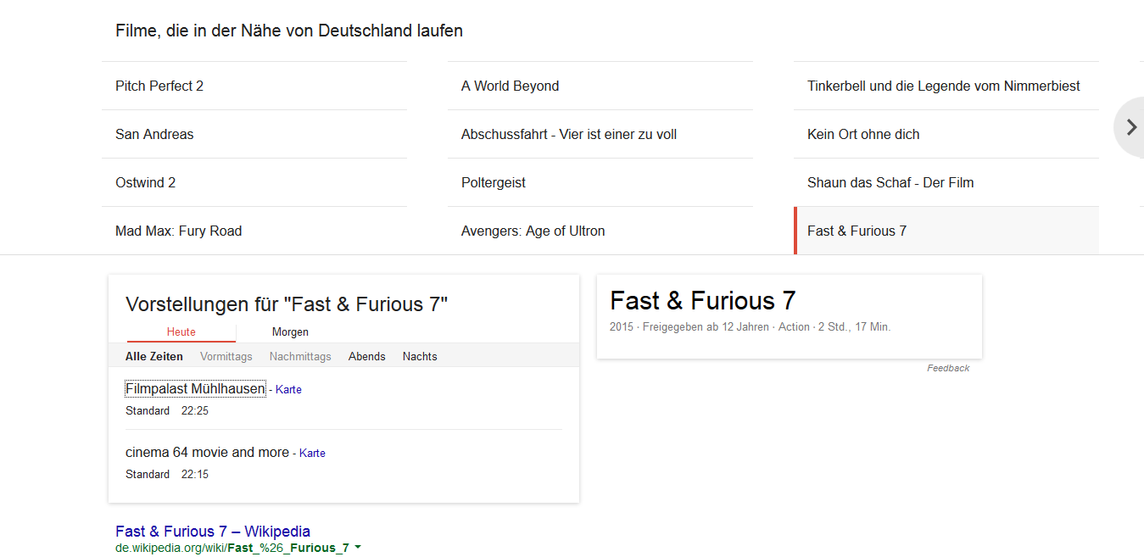Open the Karte link for Filmpalast Mühlhausen
The height and width of the screenshot is (557, 1144).
(288, 389)
